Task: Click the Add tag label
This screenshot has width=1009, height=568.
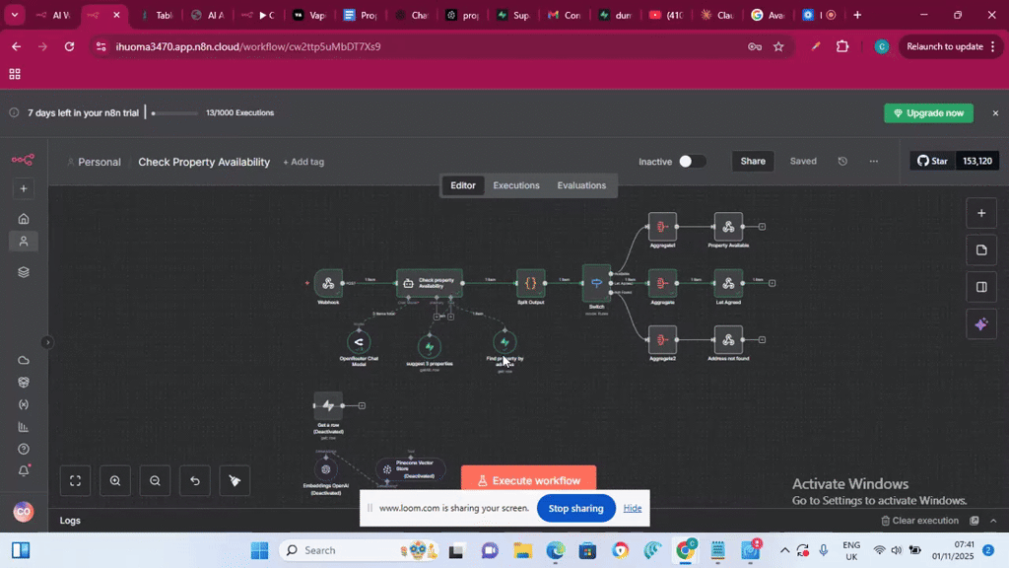Action: (x=303, y=162)
